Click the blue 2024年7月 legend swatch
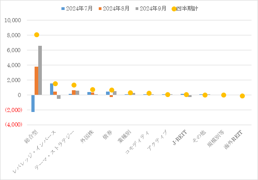258x180 pixels. click(x=63, y=9)
